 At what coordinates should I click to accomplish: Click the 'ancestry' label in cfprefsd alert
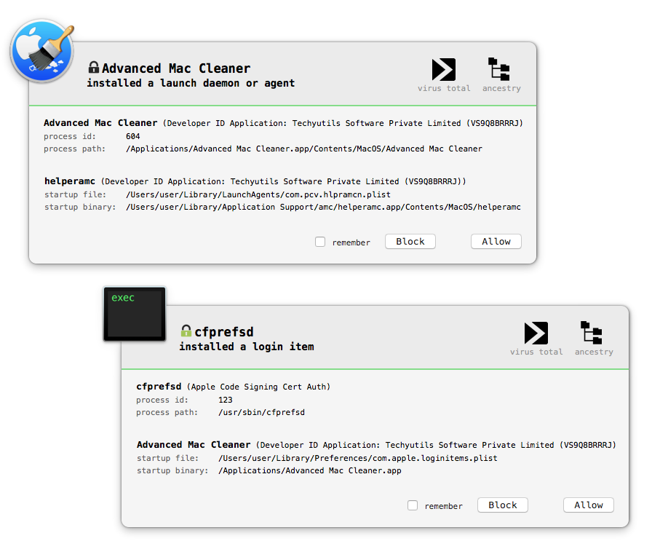click(594, 352)
